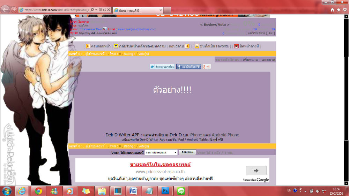349x196 pixels.
Task: Close the นิยาย > ตอนที่ 0 tab
Action: click(x=161, y=10)
